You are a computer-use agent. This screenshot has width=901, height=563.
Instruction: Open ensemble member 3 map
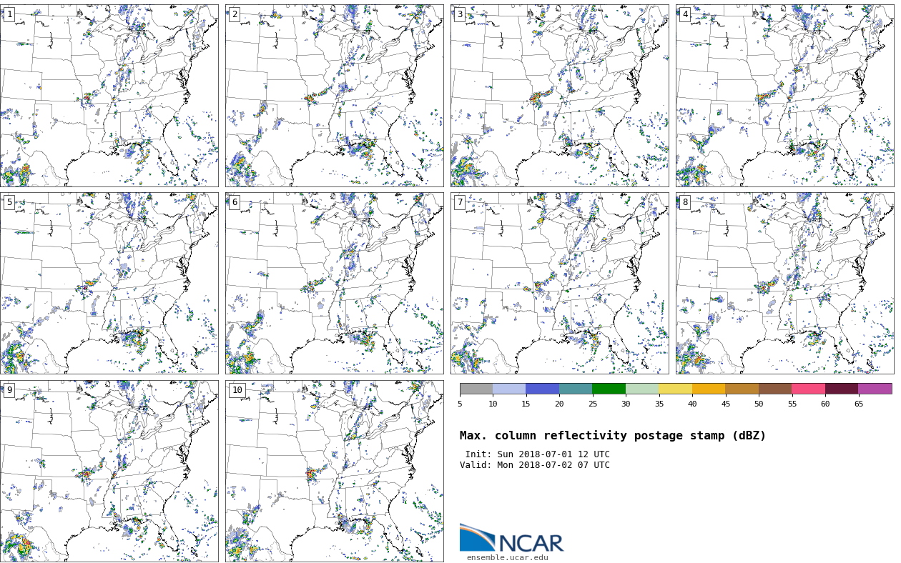point(559,96)
